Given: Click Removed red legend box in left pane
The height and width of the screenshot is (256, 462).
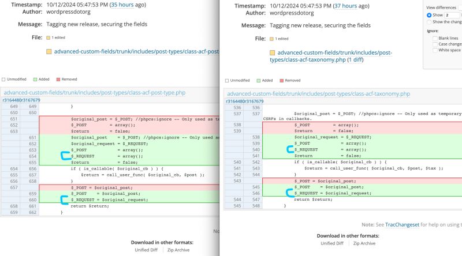Looking at the screenshot, I should pos(58,80).
